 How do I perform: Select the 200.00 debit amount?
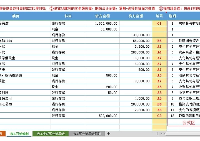coord(102,87)
